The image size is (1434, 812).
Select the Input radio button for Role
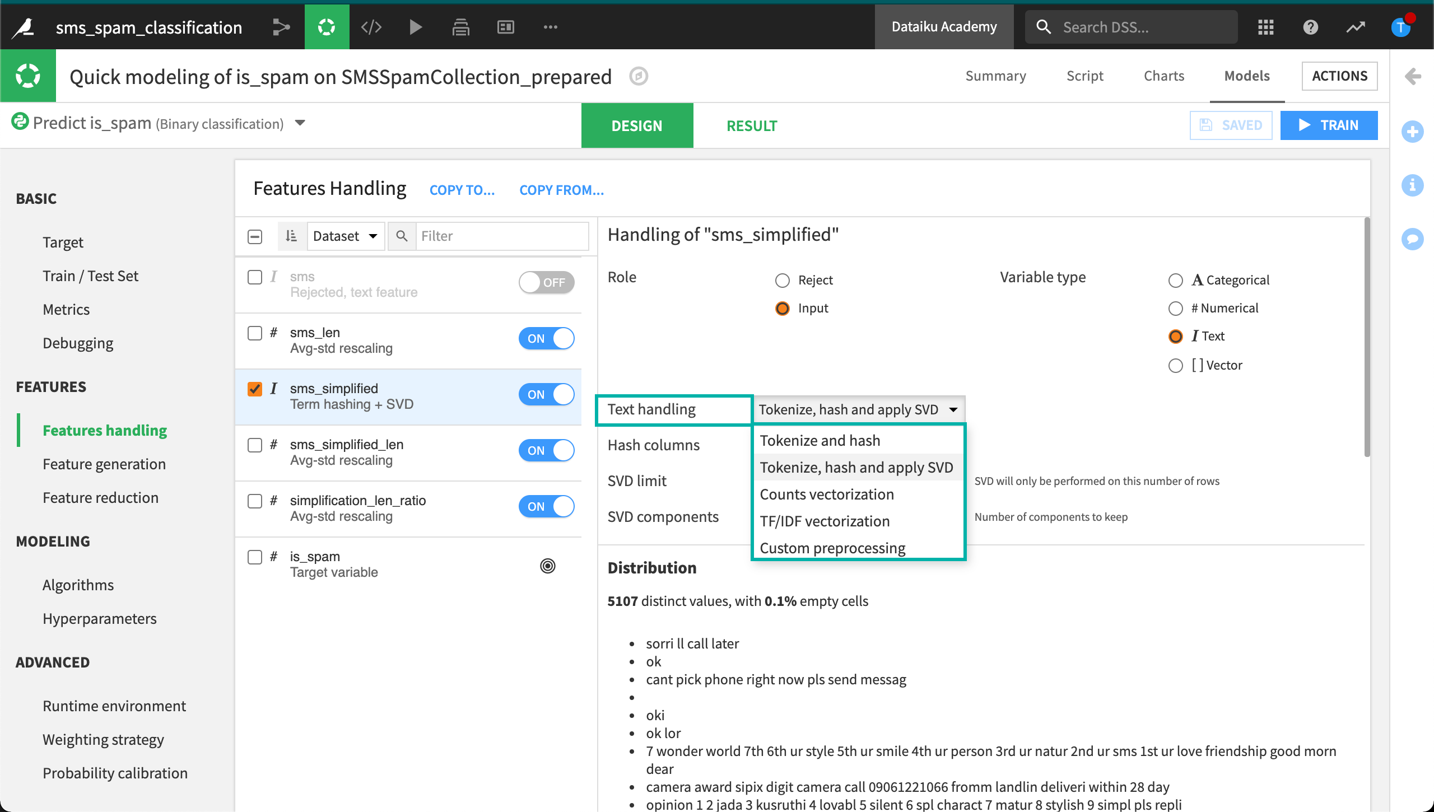tap(783, 307)
